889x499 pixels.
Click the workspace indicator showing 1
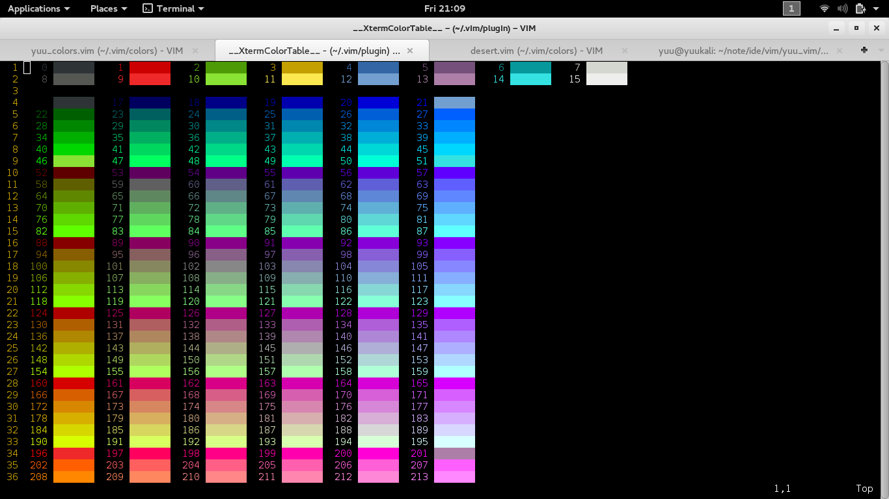pyautogui.click(x=791, y=8)
